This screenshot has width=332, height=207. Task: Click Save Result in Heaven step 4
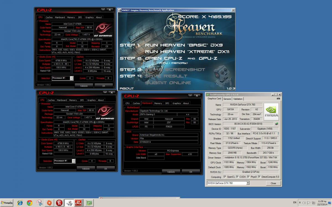pyautogui.click(x=166, y=76)
